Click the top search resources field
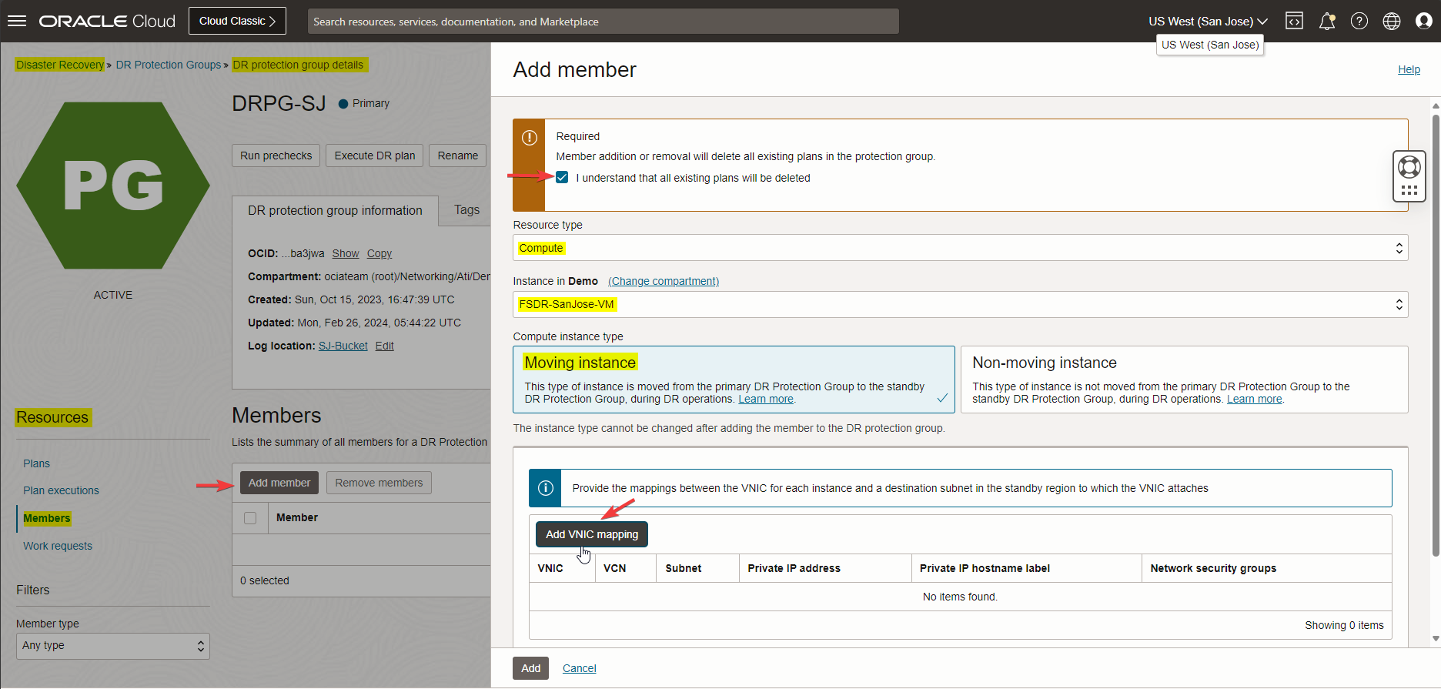Viewport: 1441px width, 689px height. pyautogui.click(x=603, y=22)
